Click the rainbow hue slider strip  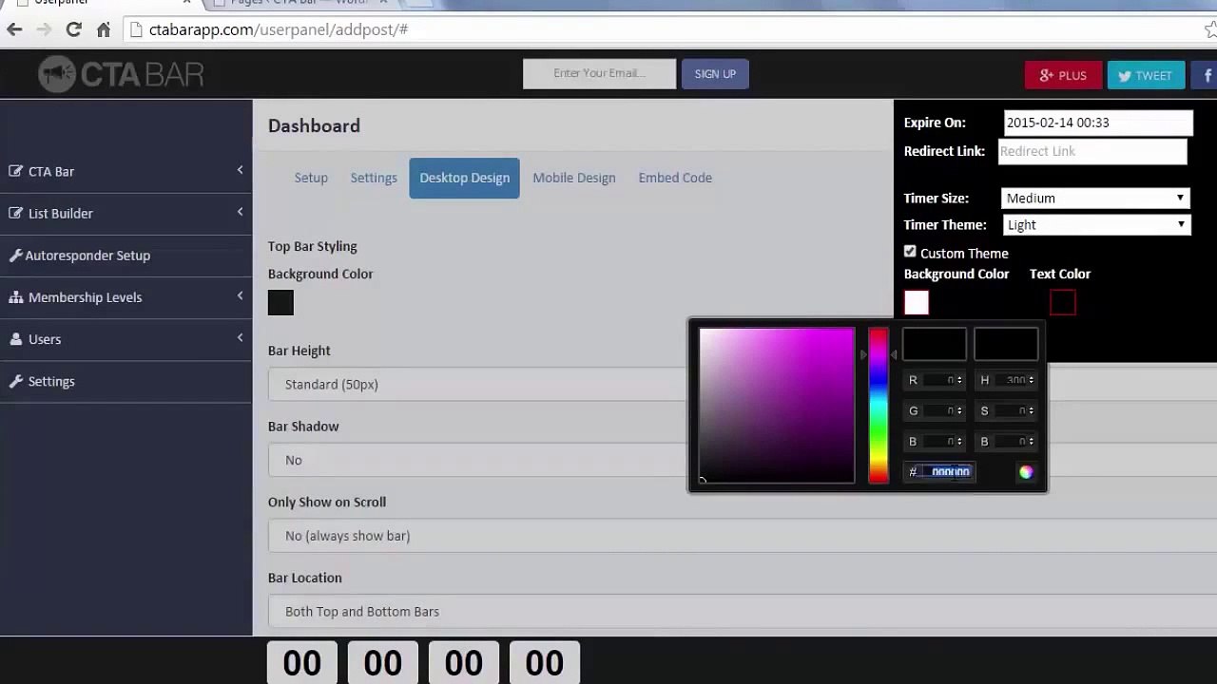(879, 406)
